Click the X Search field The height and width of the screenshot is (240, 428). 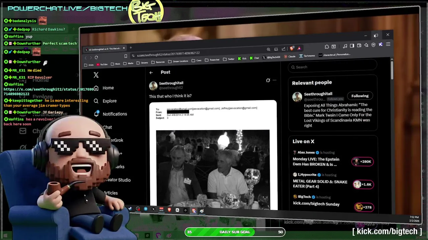(333, 67)
